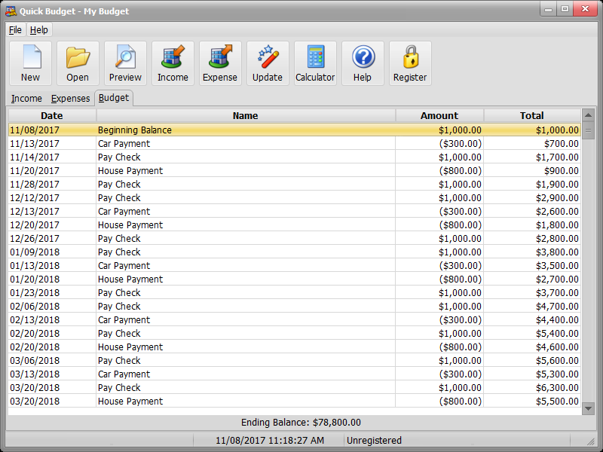The image size is (603, 452).
Task: Select the 11/13/2017 Car Payment row
Action: 294,143
